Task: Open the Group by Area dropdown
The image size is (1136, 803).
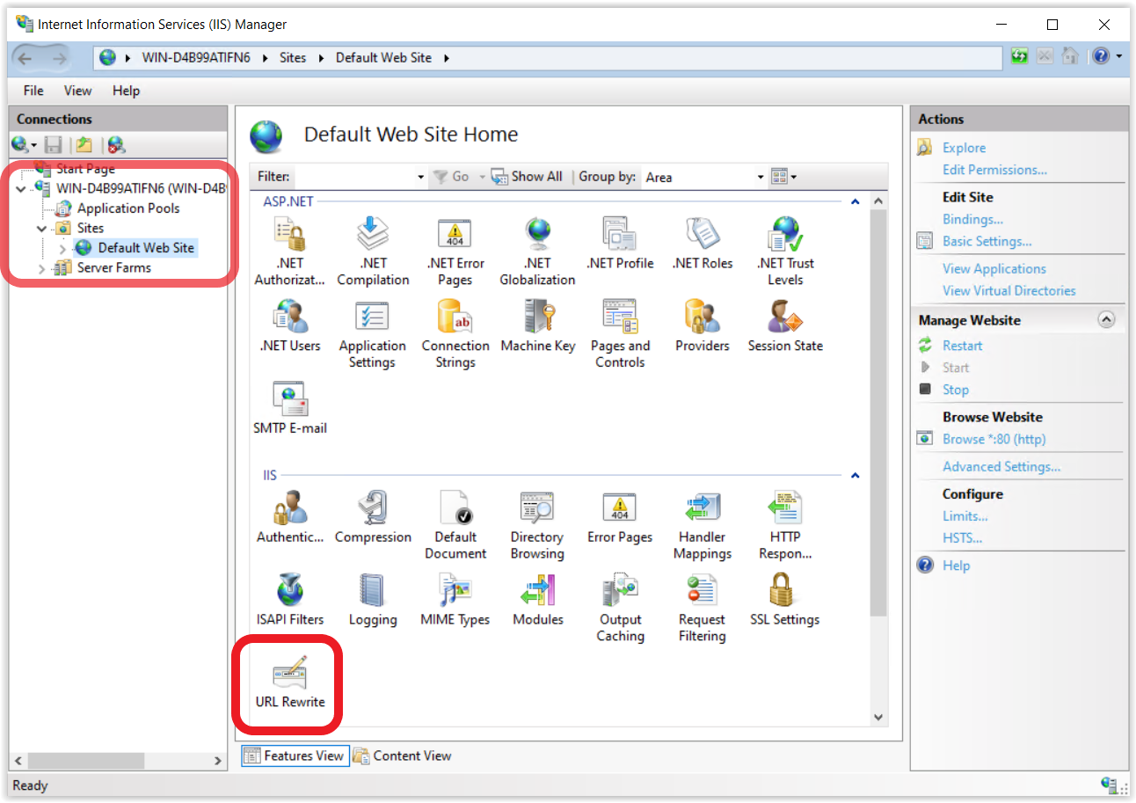Action: click(761, 177)
